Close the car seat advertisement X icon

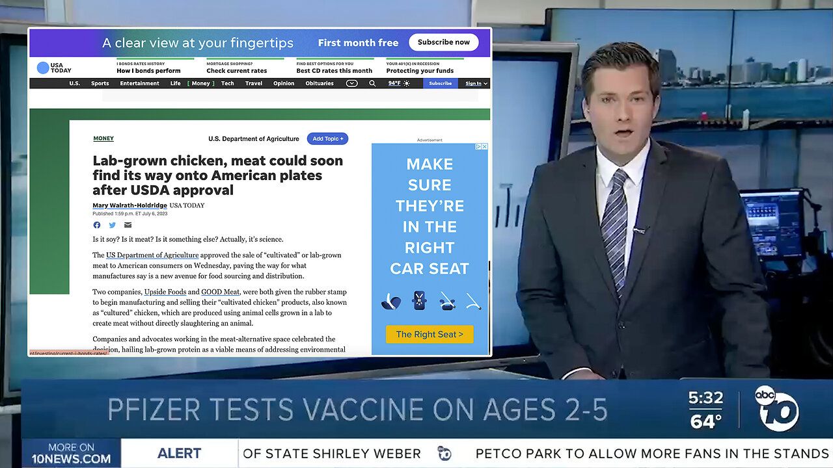click(484, 147)
